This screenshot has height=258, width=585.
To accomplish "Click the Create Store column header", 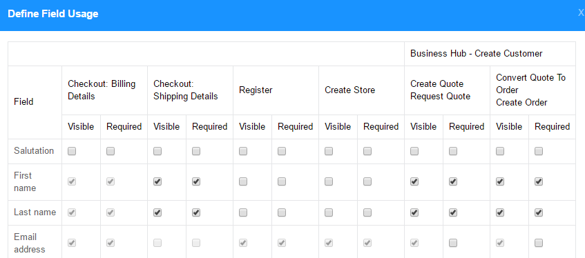I will point(350,90).
